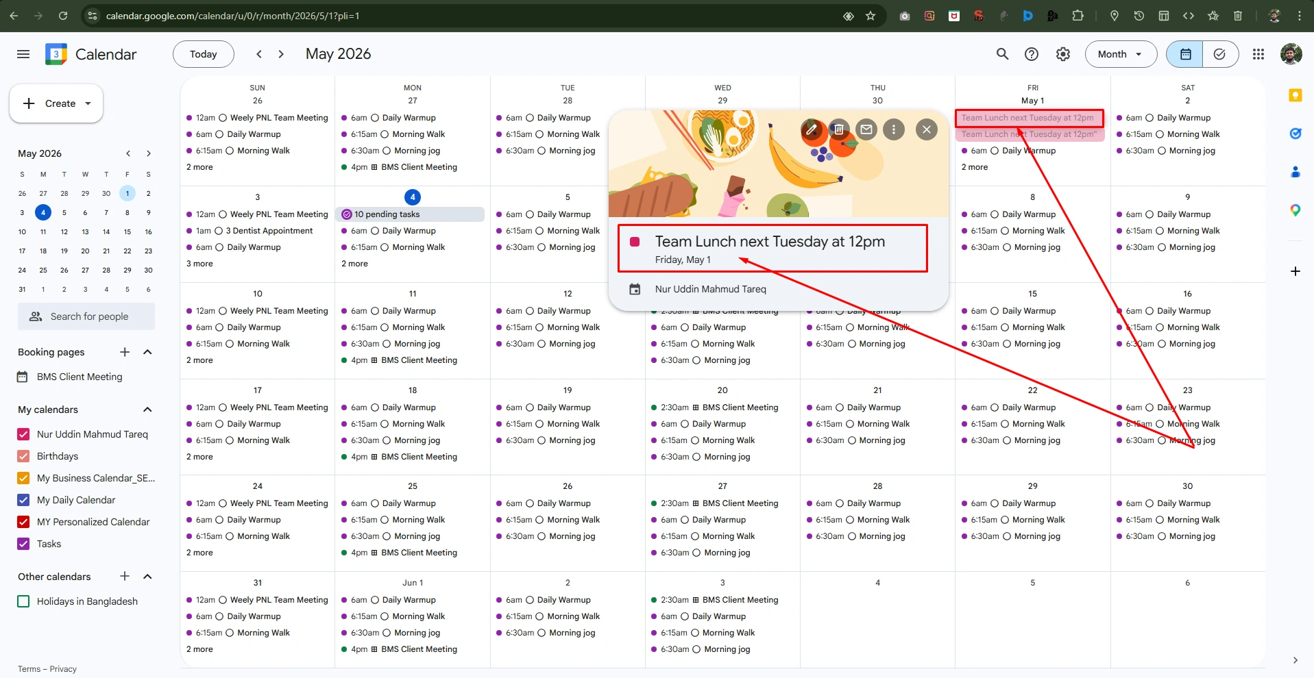Collapse the Other calendars section

coord(147,577)
